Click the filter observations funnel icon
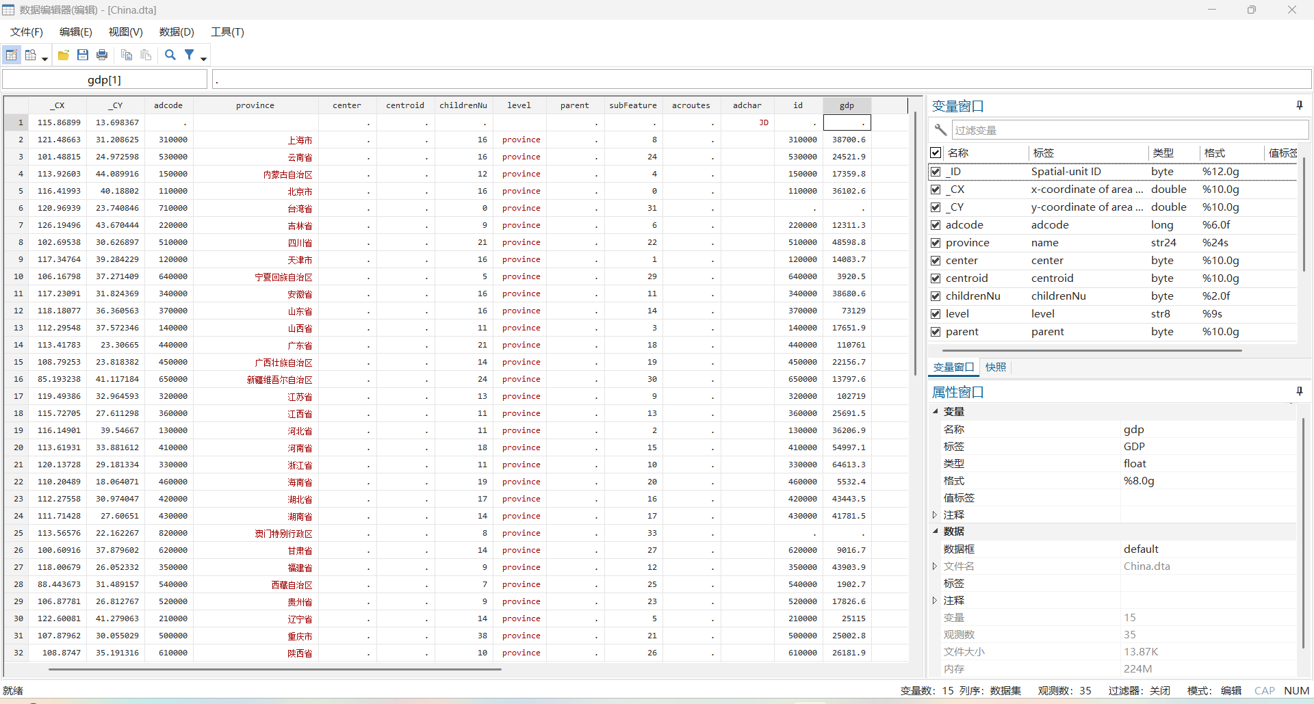 click(190, 55)
